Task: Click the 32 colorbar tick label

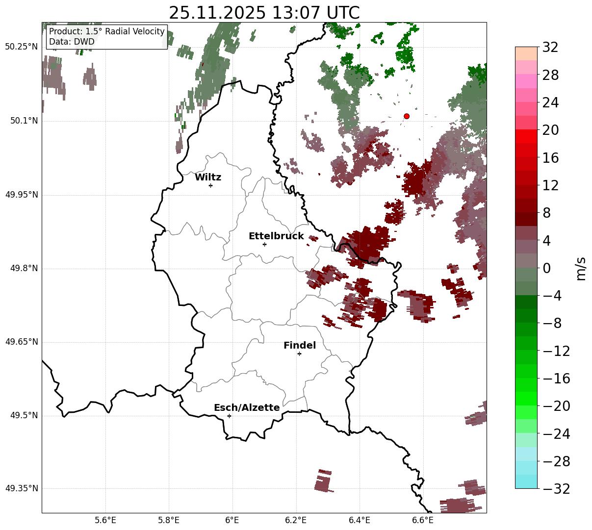Action: coord(550,48)
